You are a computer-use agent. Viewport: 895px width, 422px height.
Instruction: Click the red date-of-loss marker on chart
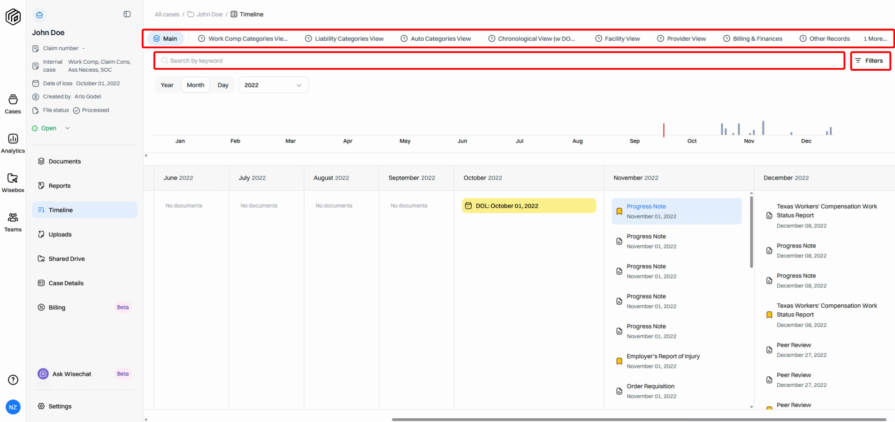coord(664,130)
